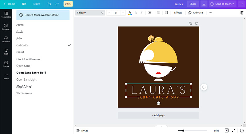This screenshot has width=246, height=134.
Task: Click the zoom slider handle
Action: (x=183, y=131)
